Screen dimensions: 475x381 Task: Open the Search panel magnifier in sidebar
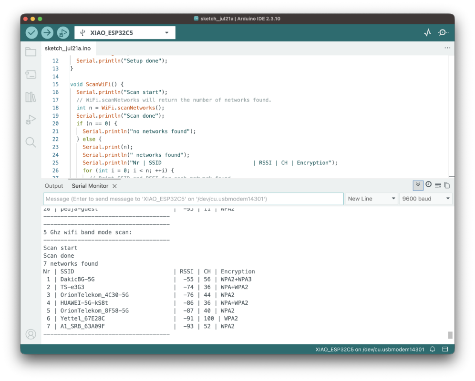coord(31,142)
